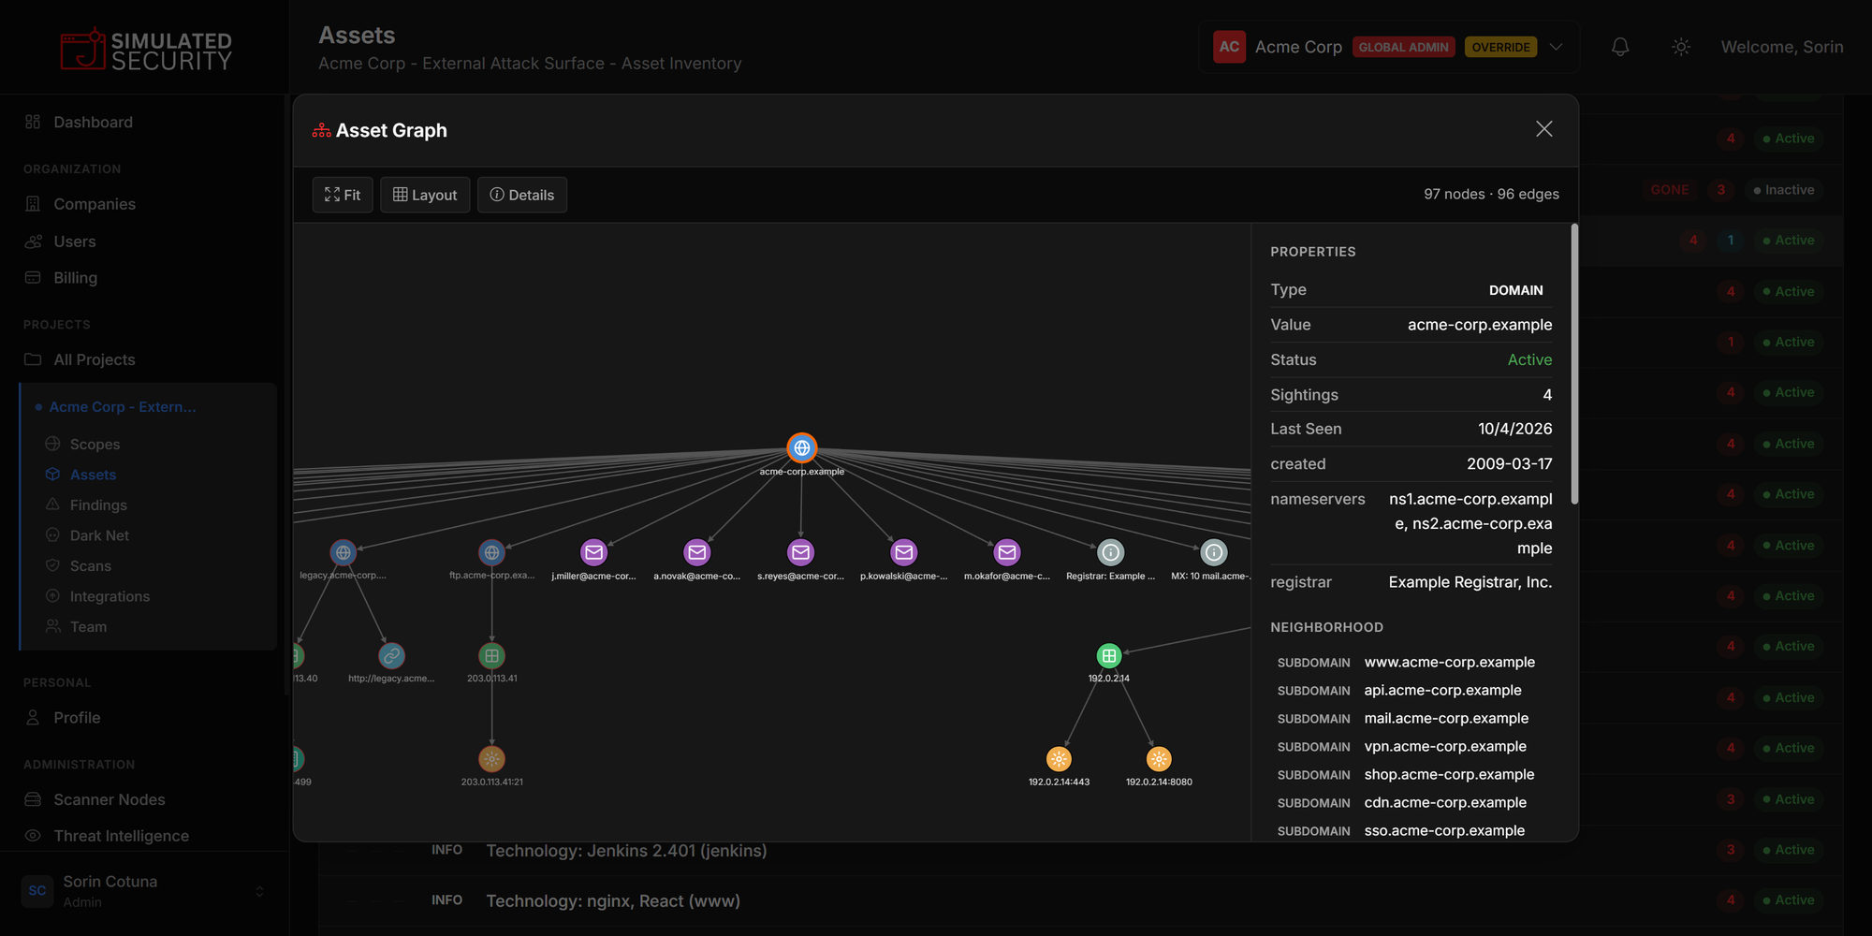The width and height of the screenshot is (1872, 936).
Task: Open the Dark Net section
Action: click(99, 535)
